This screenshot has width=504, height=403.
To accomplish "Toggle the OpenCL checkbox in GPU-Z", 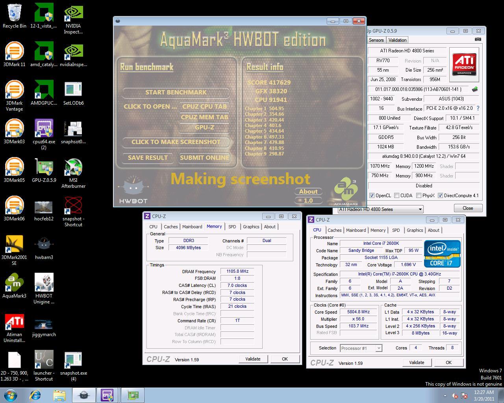I will point(372,196).
